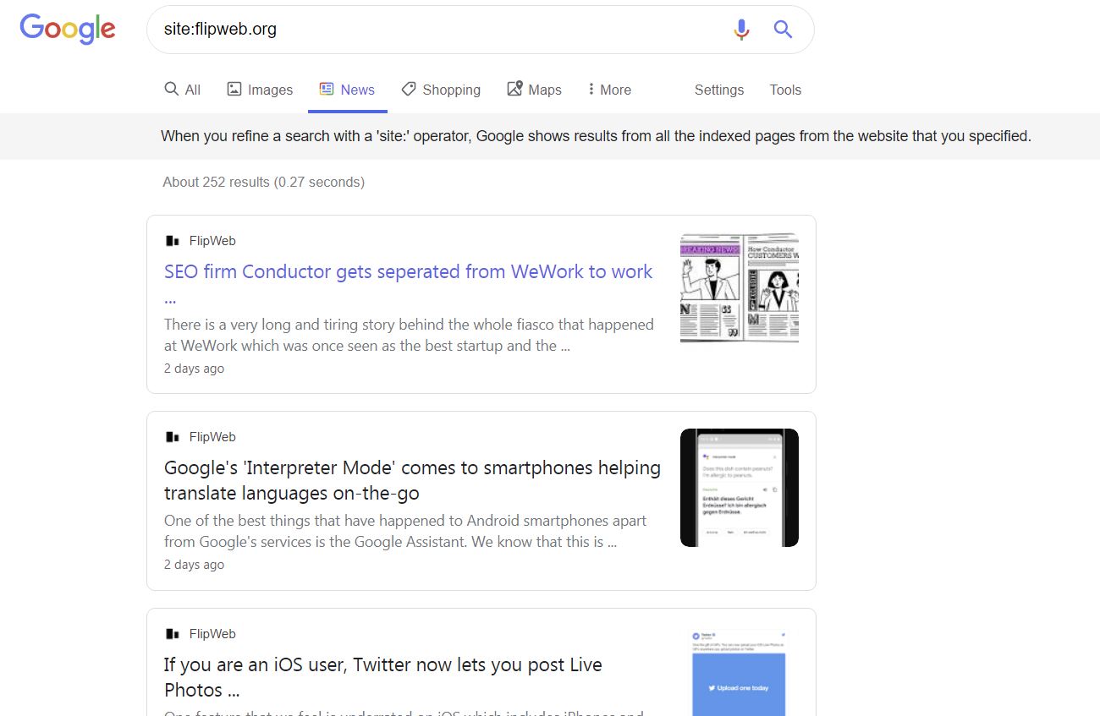Switch to the Images tab

click(x=260, y=90)
